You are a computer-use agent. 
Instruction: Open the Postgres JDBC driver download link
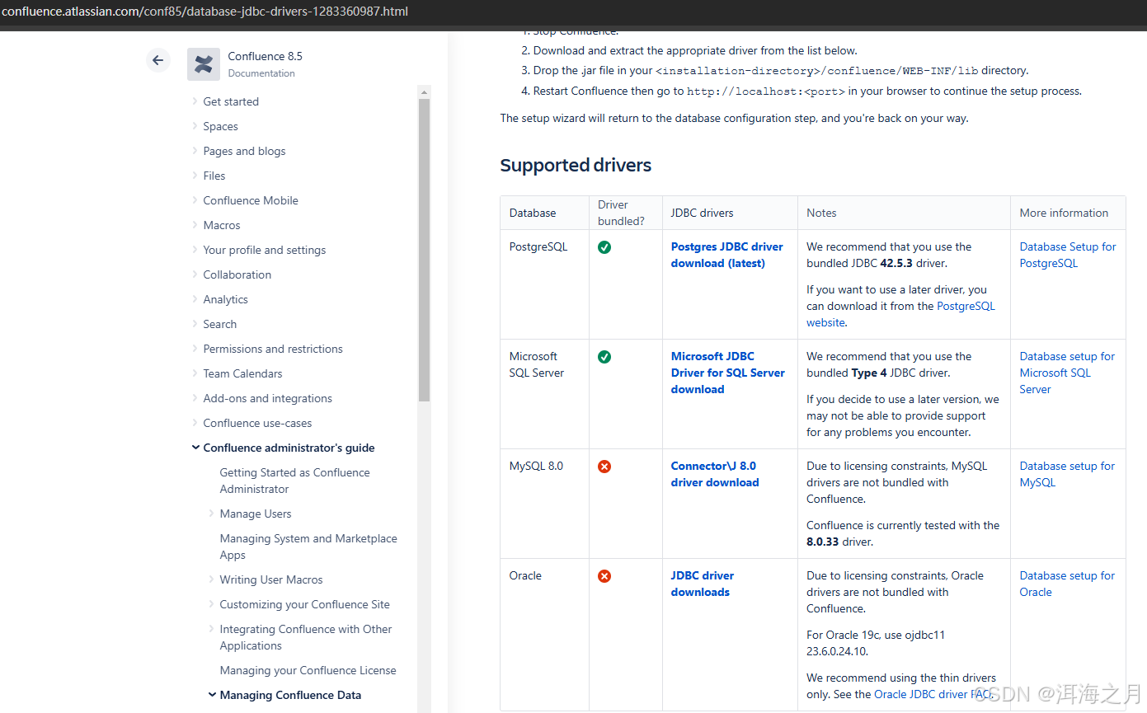[x=726, y=255]
